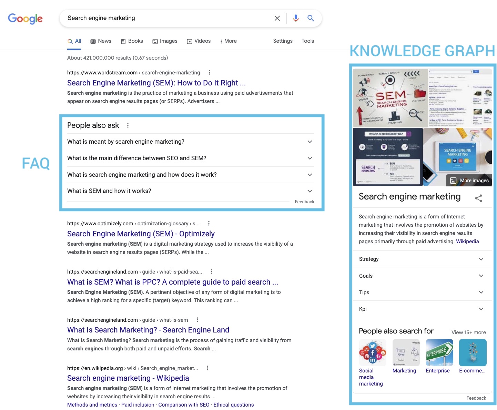Screen dimensions: 497x410
Task: Open options menu for the what-is-sem result
Action: pos(197,320)
